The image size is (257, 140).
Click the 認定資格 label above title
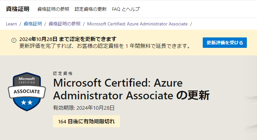pos(62,74)
